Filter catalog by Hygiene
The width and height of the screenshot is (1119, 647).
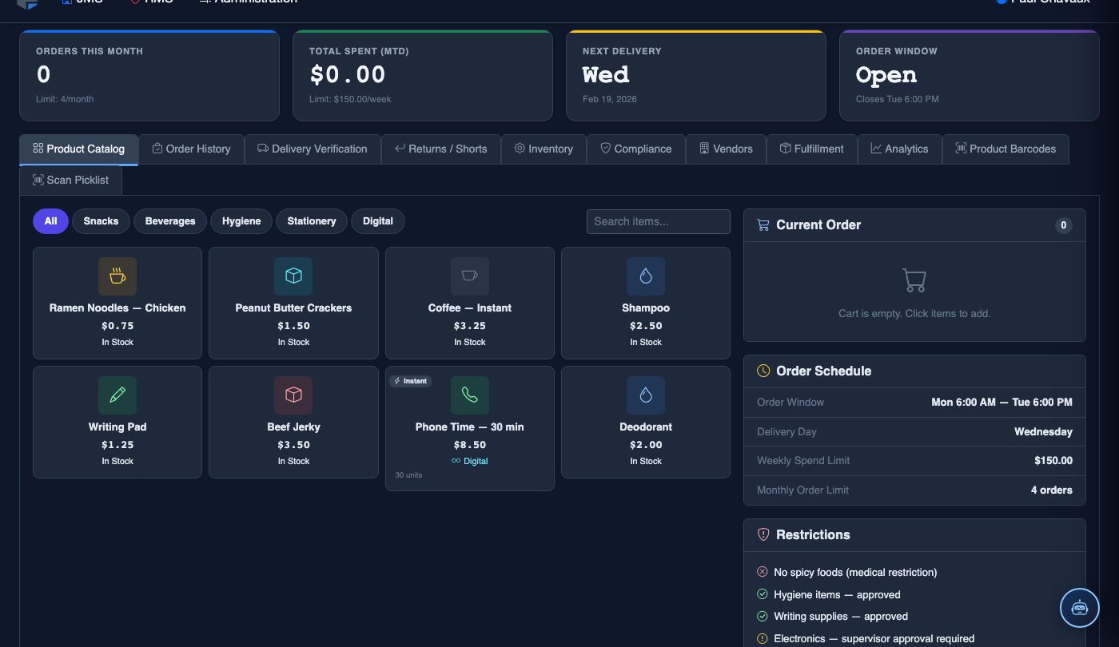pyautogui.click(x=241, y=221)
